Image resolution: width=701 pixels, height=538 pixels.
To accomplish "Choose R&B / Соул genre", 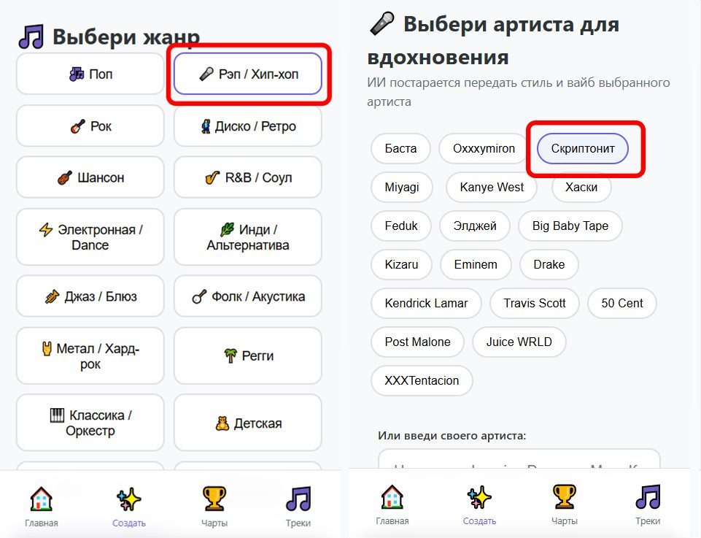I will point(247,177).
